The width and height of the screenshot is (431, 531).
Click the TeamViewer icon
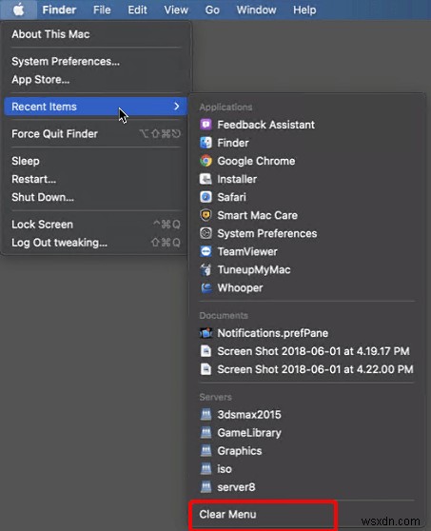pyautogui.click(x=206, y=251)
